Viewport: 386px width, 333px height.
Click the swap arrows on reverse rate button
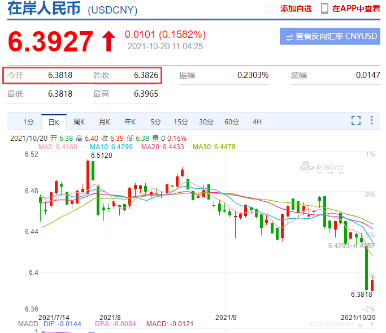[x=290, y=37]
